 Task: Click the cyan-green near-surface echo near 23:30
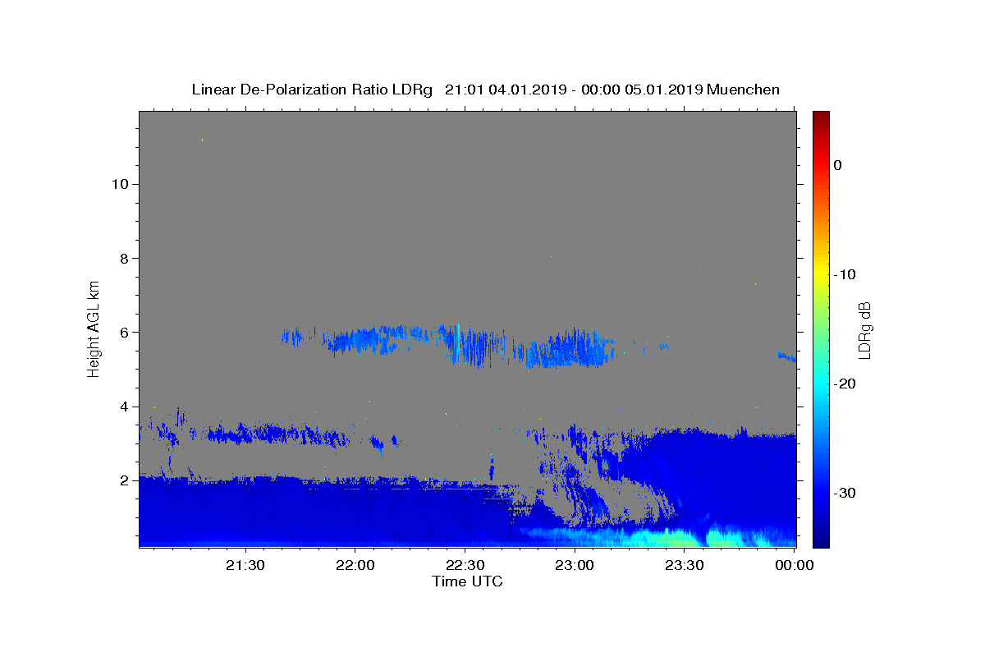tap(677, 538)
